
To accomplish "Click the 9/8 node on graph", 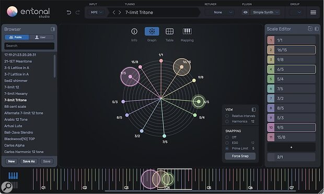I will [194, 80].
